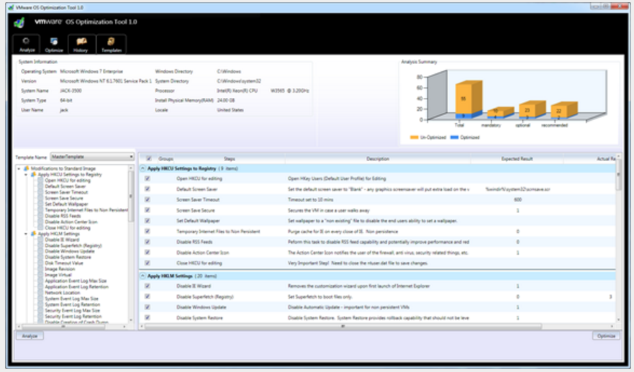
Task: Select Set Default Wallpaper in tree
Action: pos(66,204)
